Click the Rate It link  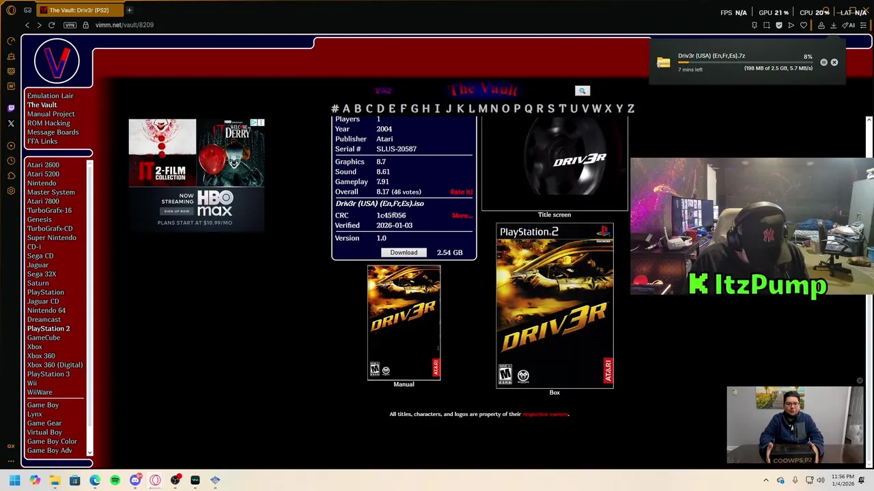(x=461, y=192)
